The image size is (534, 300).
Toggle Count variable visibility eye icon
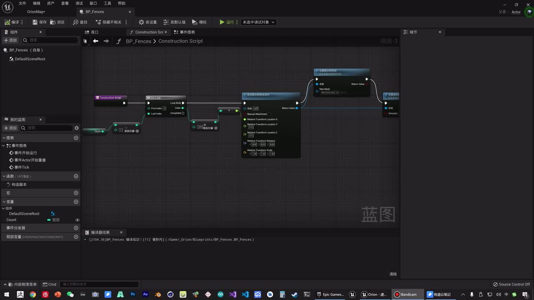[x=77, y=220]
